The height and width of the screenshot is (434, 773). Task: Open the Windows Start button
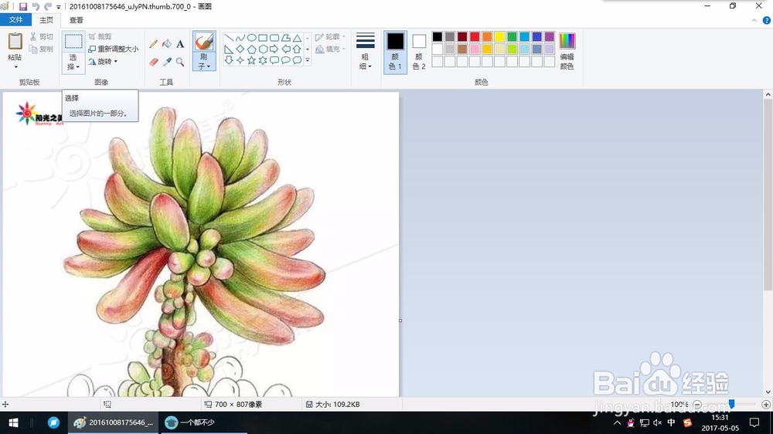click(13, 422)
